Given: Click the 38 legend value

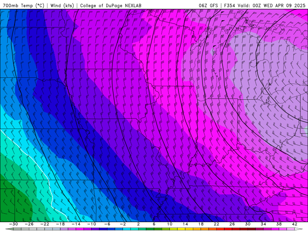Looking at the screenshot, I should (x=279, y=224).
